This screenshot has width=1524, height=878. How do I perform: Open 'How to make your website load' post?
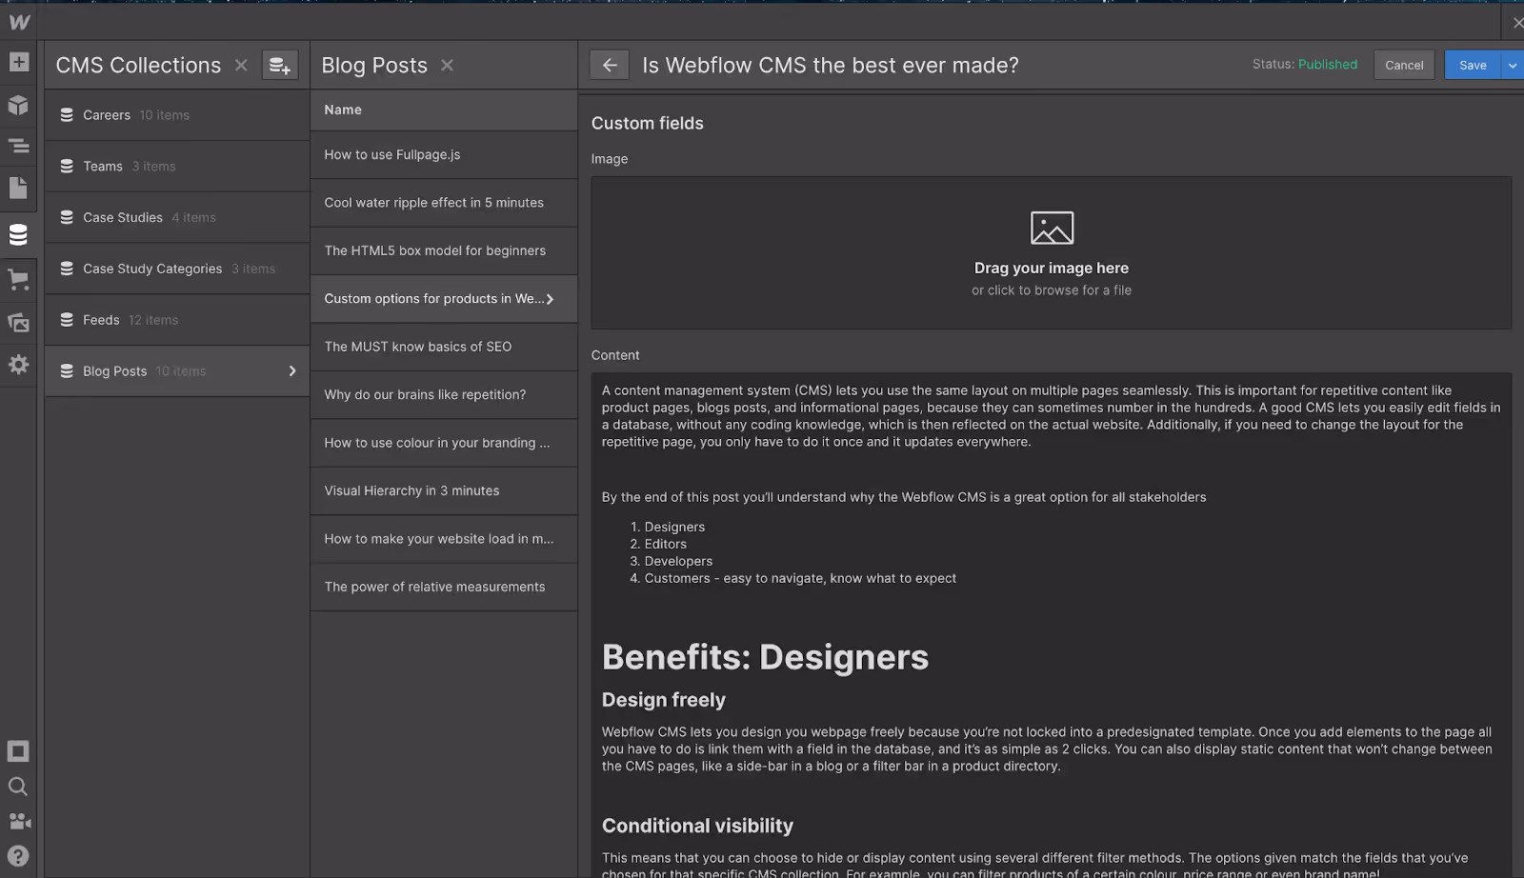tap(444, 539)
